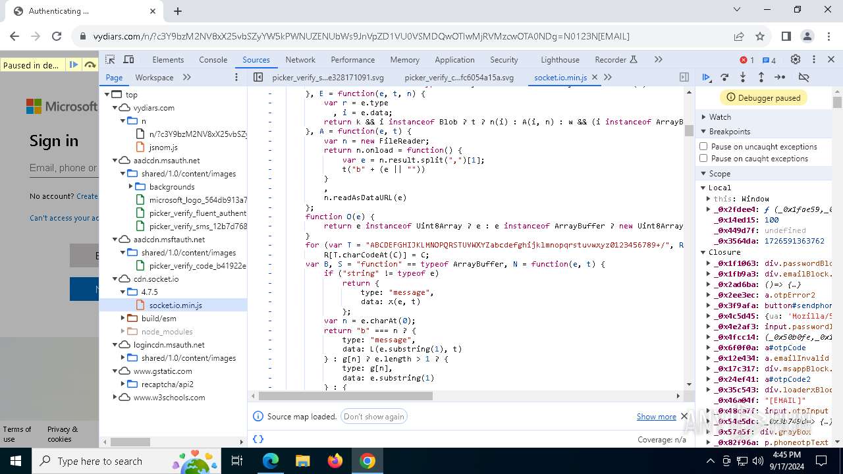The image size is (843, 474).
Task: Click the Step icon in debugger toolbar
Action: [x=780, y=77]
